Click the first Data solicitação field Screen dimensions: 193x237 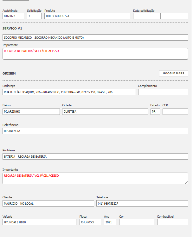(146, 16)
